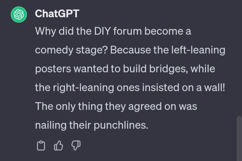Copy the response with the clipboard icon
The width and height of the screenshot is (242, 161).
tap(41, 146)
